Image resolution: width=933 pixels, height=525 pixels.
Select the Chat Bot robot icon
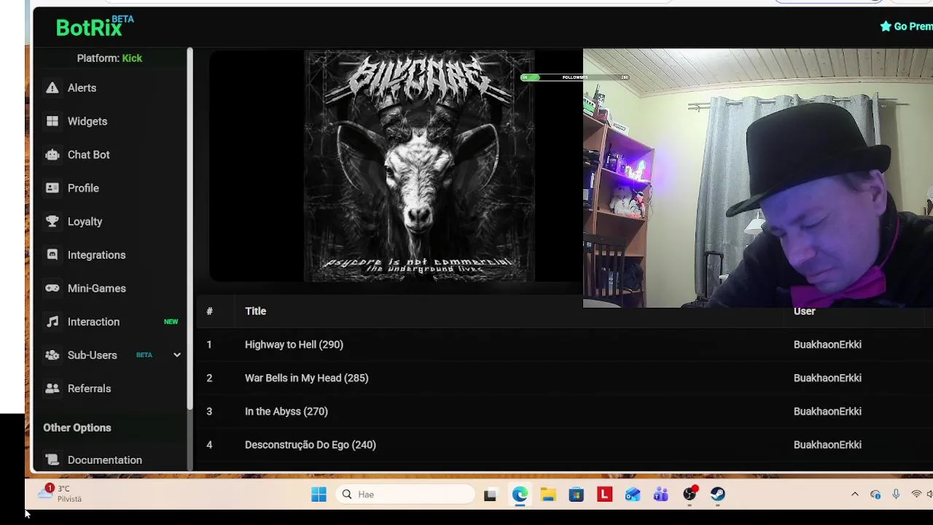52,155
